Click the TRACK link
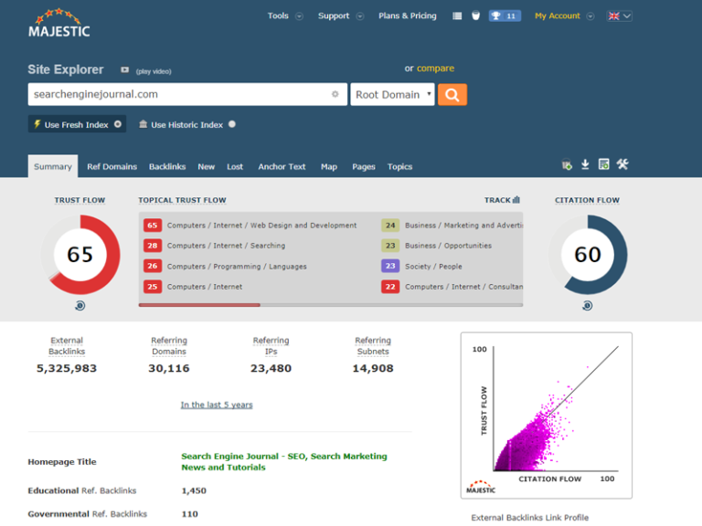Image resolution: width=702 pixels, height=526 pixels. [x=497, y=200]
